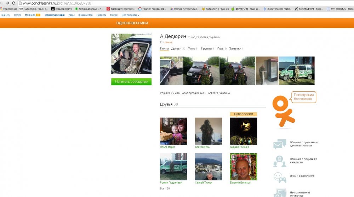Open Андрей Гоенко friend avatar
Screen dimensions: 354x197
click(244, 131)
